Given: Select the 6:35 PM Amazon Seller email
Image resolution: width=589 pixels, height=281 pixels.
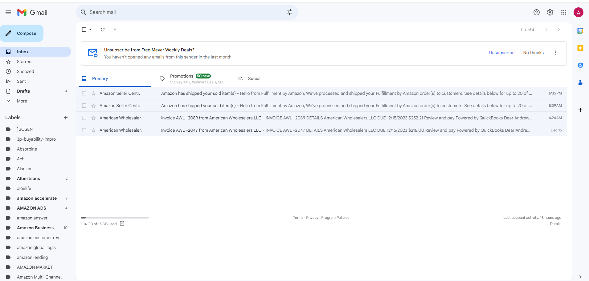Looking at the screenshot, I should [84, 93].
